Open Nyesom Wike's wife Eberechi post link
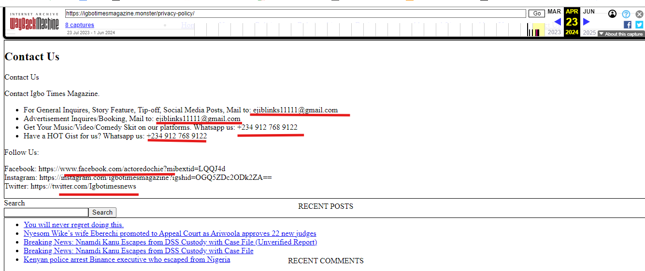This screenshot has width=645, height=271. tap(170, 233)
